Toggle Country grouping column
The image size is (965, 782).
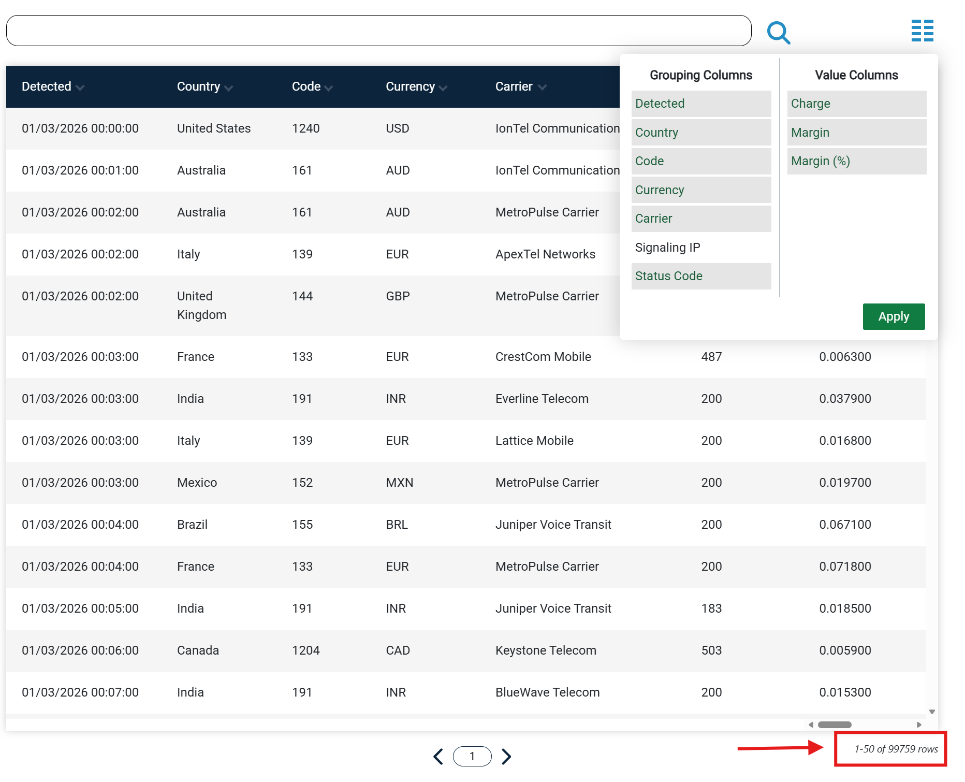click(x=701, y=133)
